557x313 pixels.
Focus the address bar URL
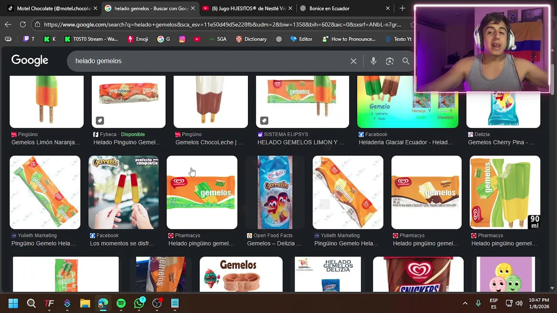tap(222, 24)
